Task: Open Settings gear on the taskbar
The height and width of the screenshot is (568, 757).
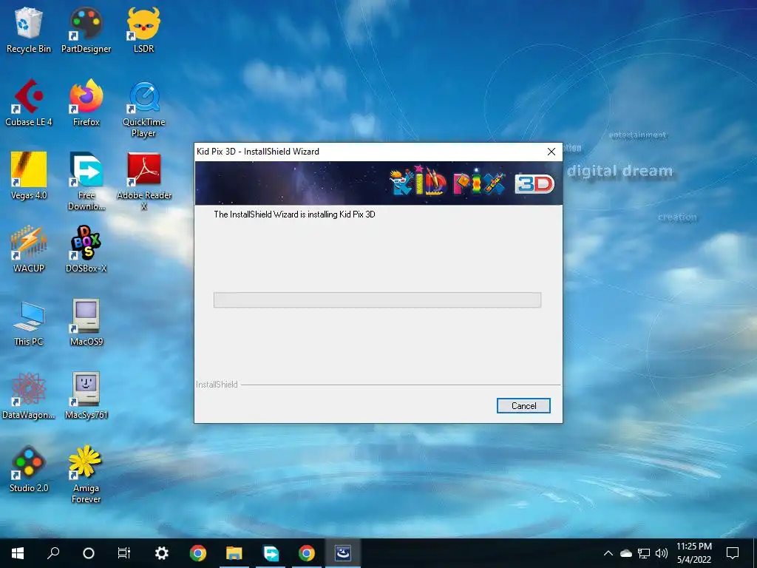Action: coord(161,553)
